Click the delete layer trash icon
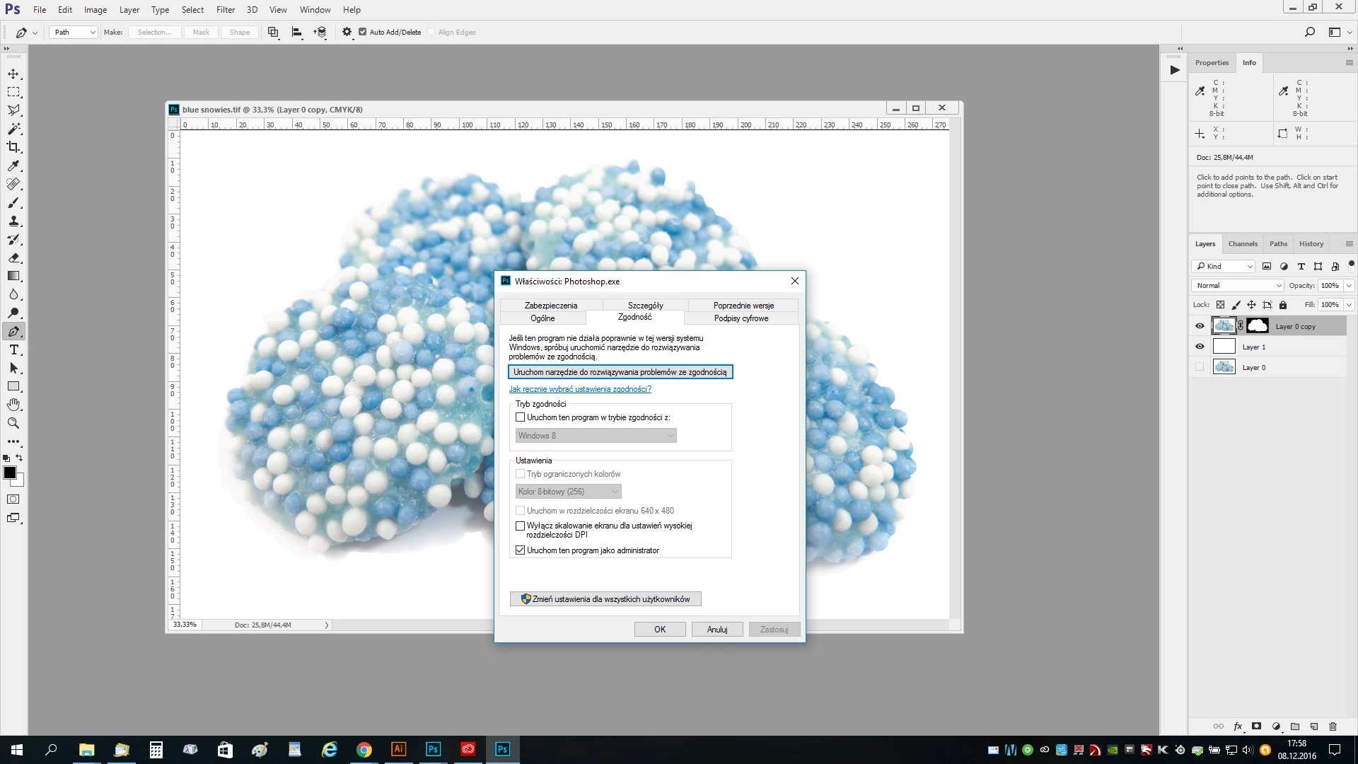Screen dimensions: 1358x764 [1333, 727]
